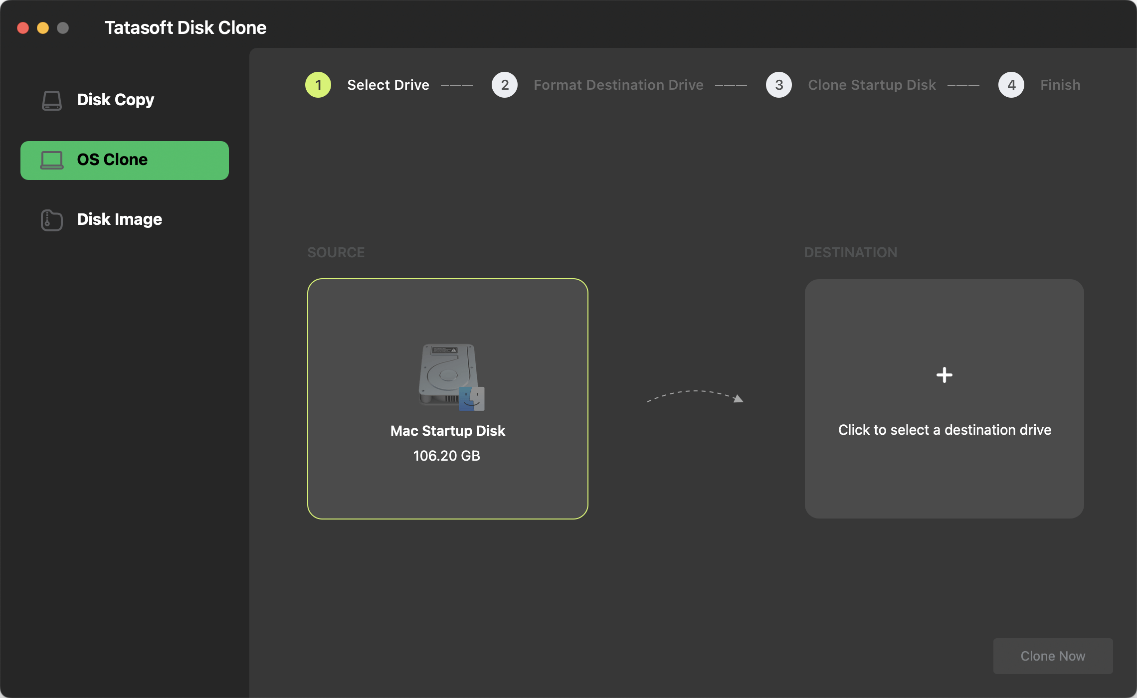The image size is (1137, 698).
Task: Click the Disk Image archive icon
Action: (x=51, y=219)
